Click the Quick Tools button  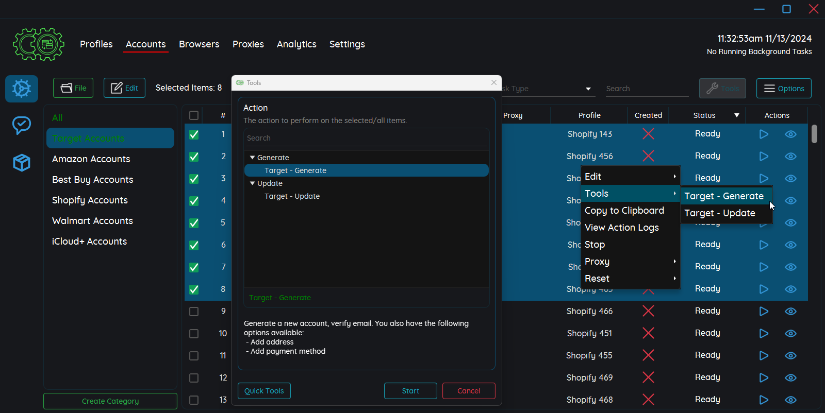pyautogui.click(x=264, y=391)
